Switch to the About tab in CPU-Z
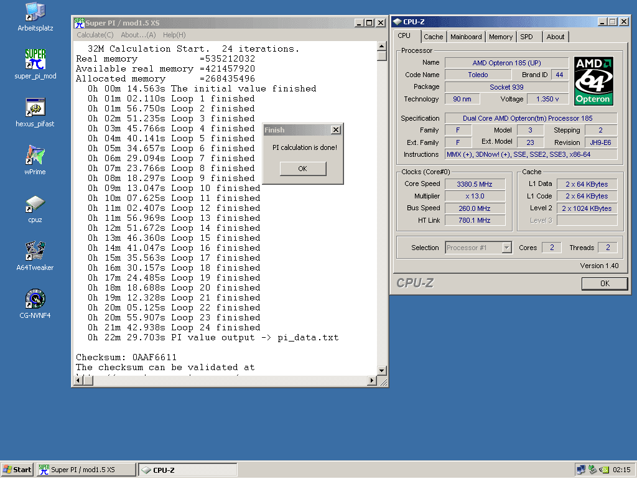The height and width of the screenshot is (479, 637). click(x=556, y=37)
